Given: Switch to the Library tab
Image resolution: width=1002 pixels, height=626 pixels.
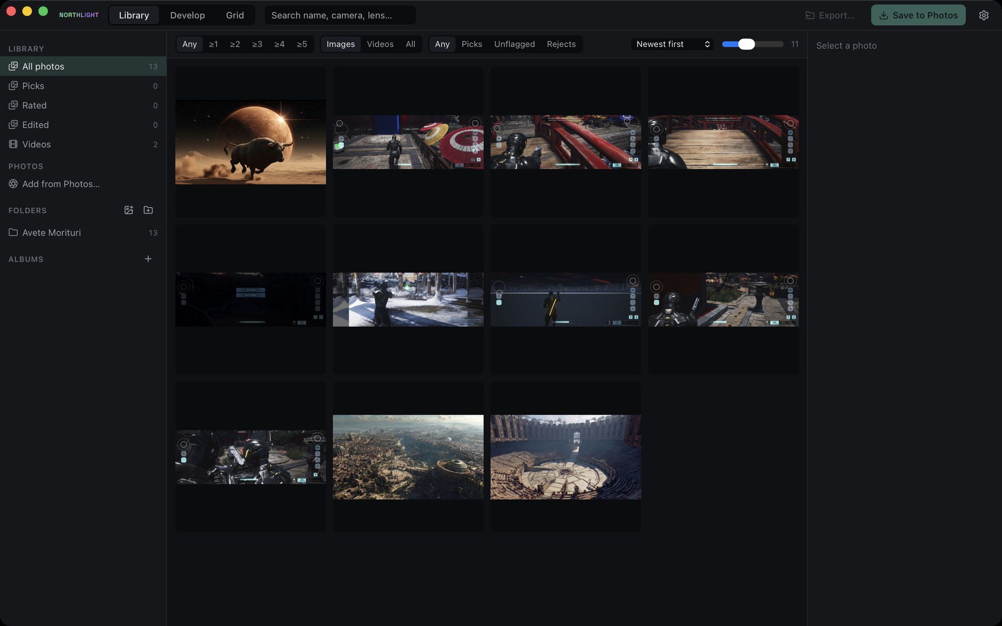Looking at the screenshot, I should (x=134, y=16).
